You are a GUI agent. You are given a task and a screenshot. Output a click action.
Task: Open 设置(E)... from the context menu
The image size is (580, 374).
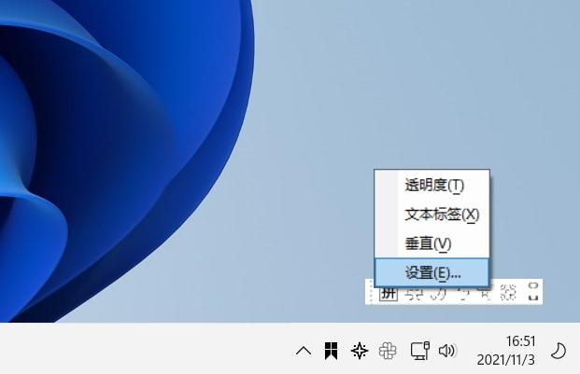coord(431,273)
